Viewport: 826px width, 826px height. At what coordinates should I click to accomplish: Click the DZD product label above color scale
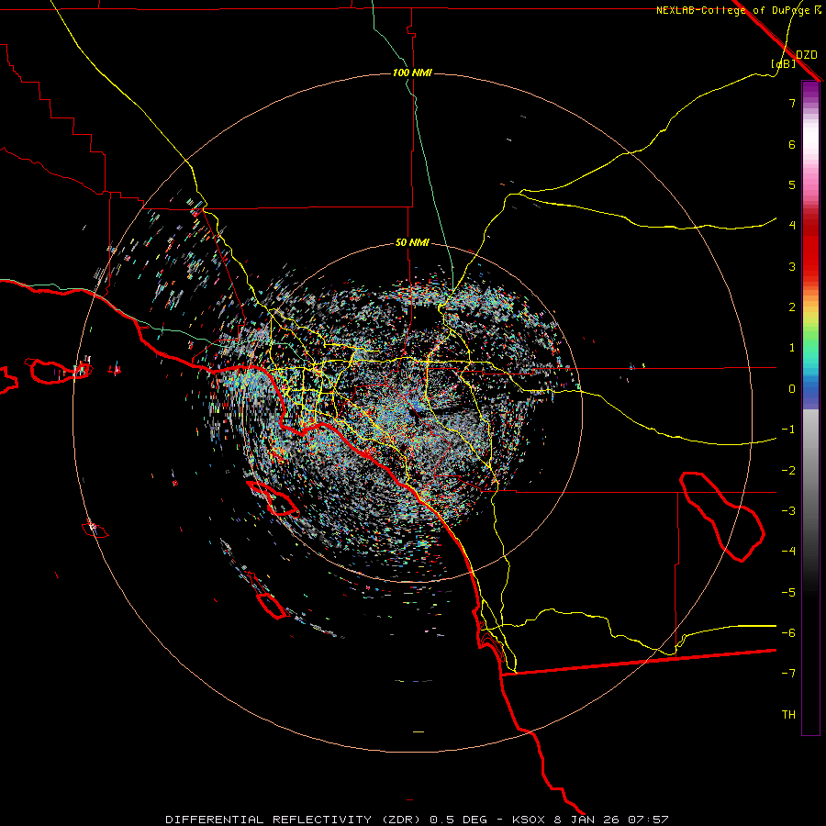(807, 55)
